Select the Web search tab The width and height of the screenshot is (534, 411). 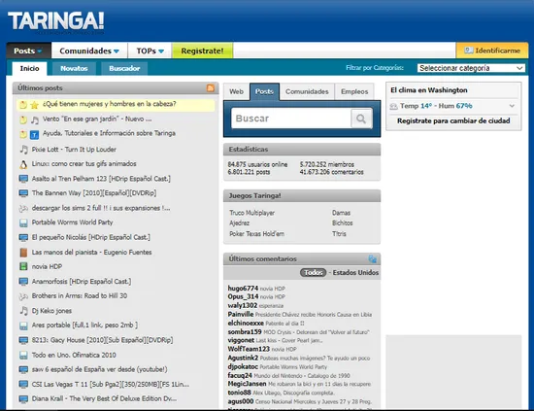pyautogui.click(x=236, y=91)
